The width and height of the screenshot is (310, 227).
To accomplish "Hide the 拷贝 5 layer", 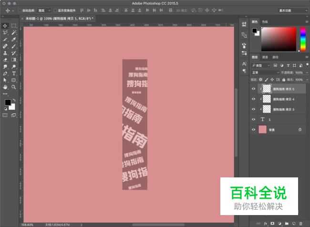I will point(253,89).
